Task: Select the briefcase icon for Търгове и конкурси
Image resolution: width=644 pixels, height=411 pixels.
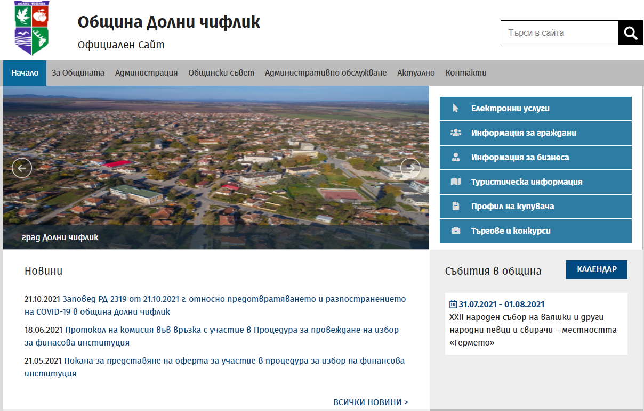Action: [456, 231]
